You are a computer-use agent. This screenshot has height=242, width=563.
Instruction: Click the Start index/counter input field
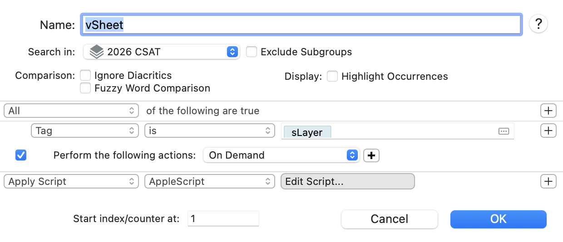pos(222,218)
